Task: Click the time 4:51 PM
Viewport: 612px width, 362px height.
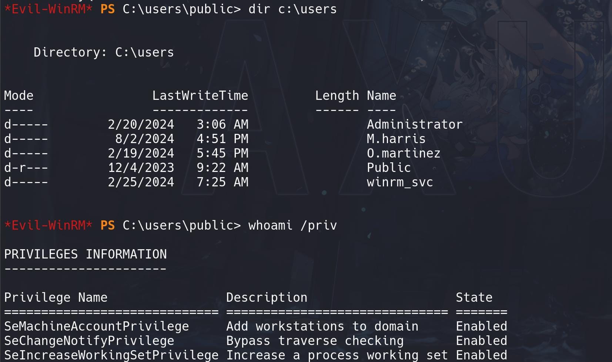Action: (x=223, y=139)
